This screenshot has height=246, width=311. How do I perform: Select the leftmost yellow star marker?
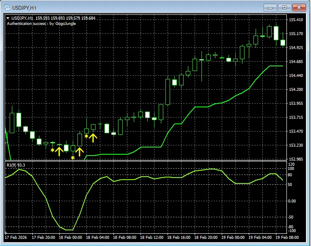point(52,150)
